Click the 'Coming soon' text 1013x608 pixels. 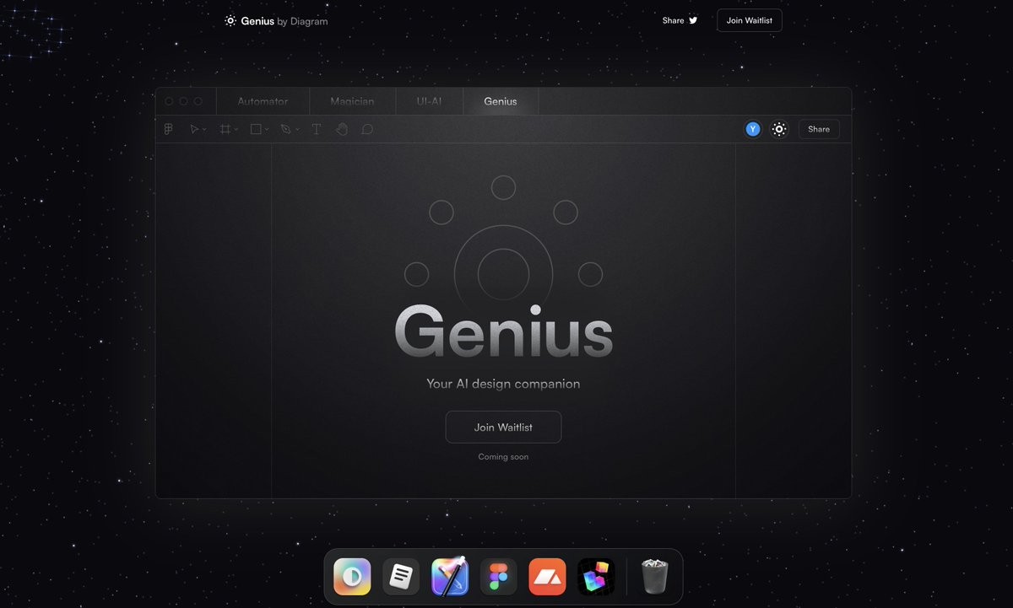pyautogui.click(x=503, y=457)
